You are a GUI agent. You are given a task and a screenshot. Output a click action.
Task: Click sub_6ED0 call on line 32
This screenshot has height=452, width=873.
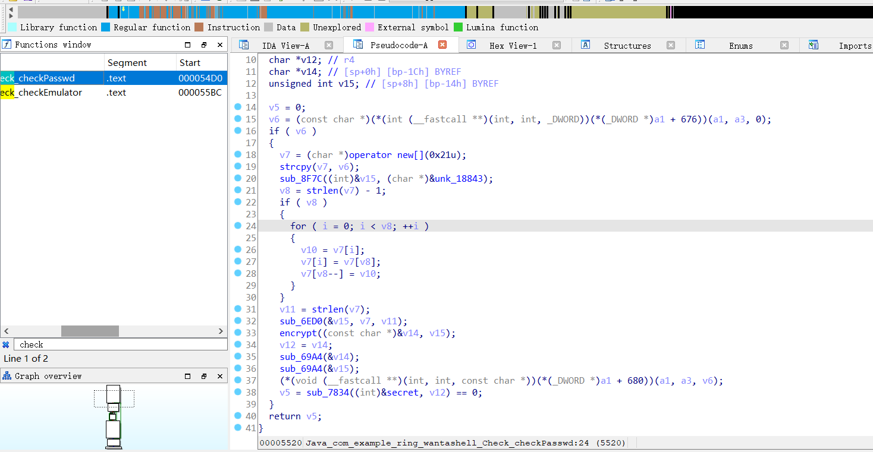tap(301, 321)
